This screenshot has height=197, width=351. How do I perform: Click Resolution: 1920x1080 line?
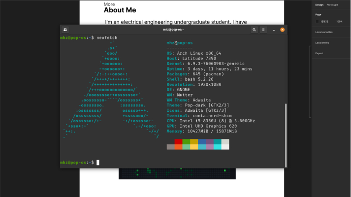[x=194, y=84]
